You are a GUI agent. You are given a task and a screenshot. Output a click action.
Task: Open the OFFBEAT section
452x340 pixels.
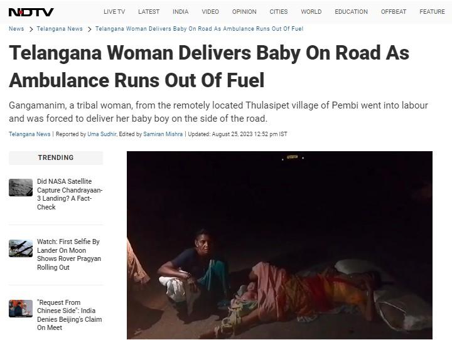pyautogui.click(x=394, y=12)
